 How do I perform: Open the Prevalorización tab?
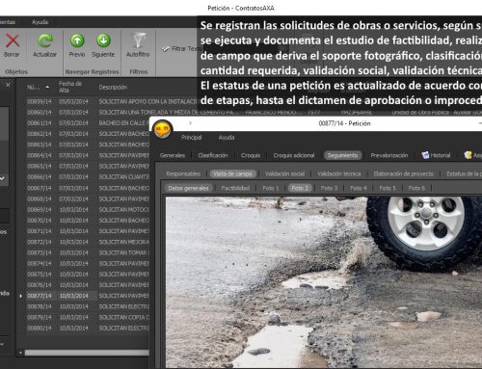click(x=389, y=155)
